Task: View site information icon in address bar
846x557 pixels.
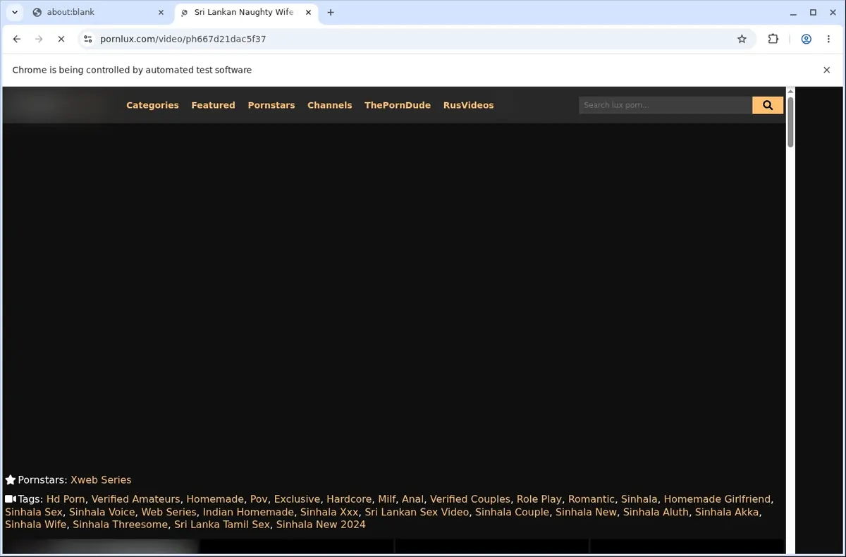Action: (x=87, y=39)
